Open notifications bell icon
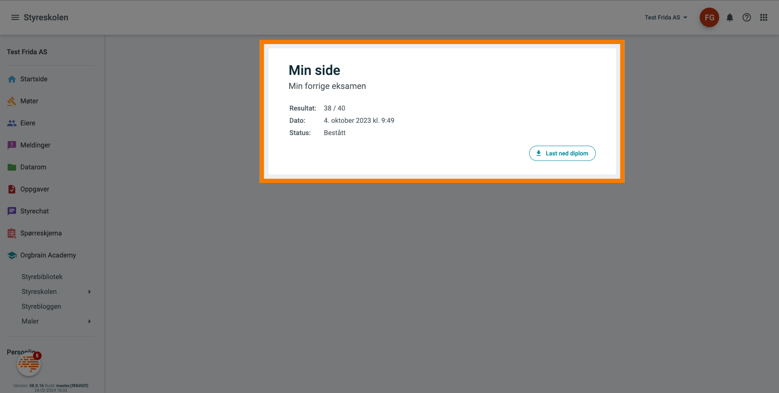Image resolution: width=779 pixels, height=393 pixels. tap(730, 17)
